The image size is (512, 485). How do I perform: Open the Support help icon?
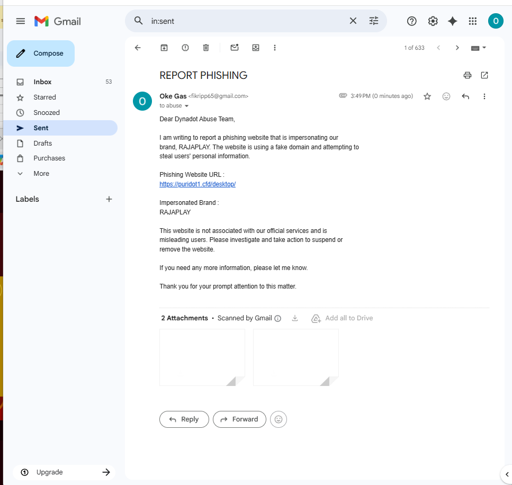[x=412, y=21]
